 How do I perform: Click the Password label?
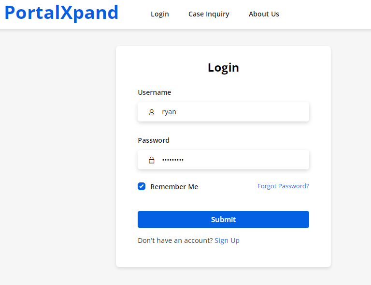[154, 140]
